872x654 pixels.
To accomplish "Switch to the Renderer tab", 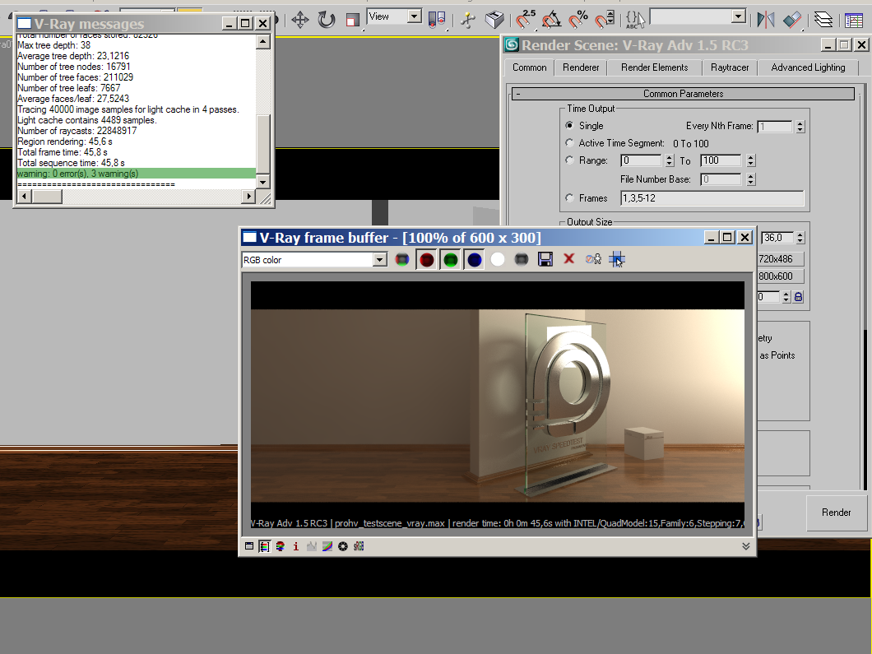I will click(x=581, y=67).
